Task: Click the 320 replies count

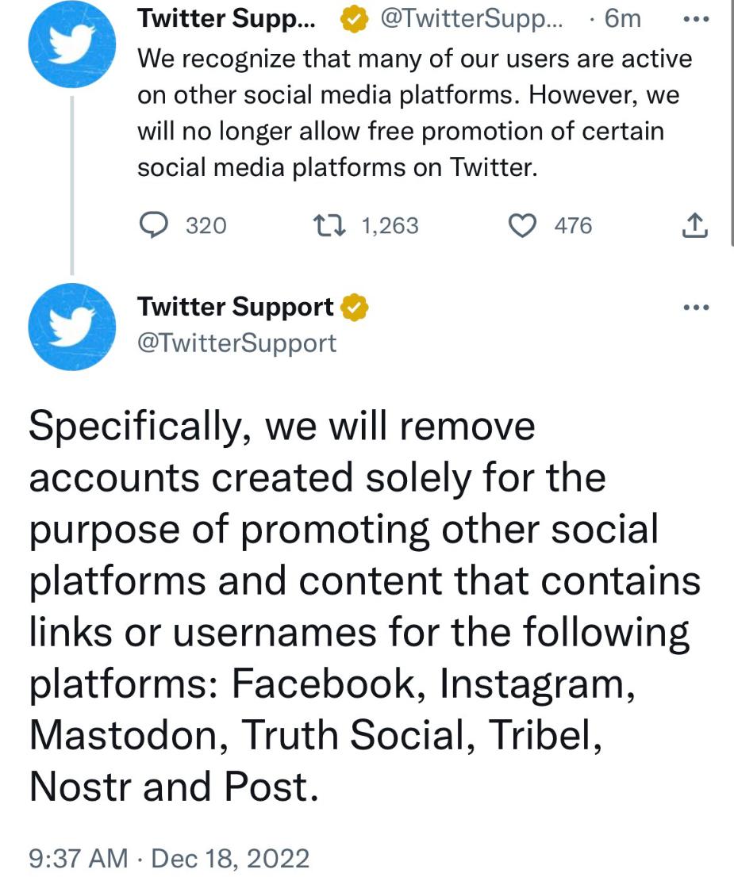Action: (206, 226)
